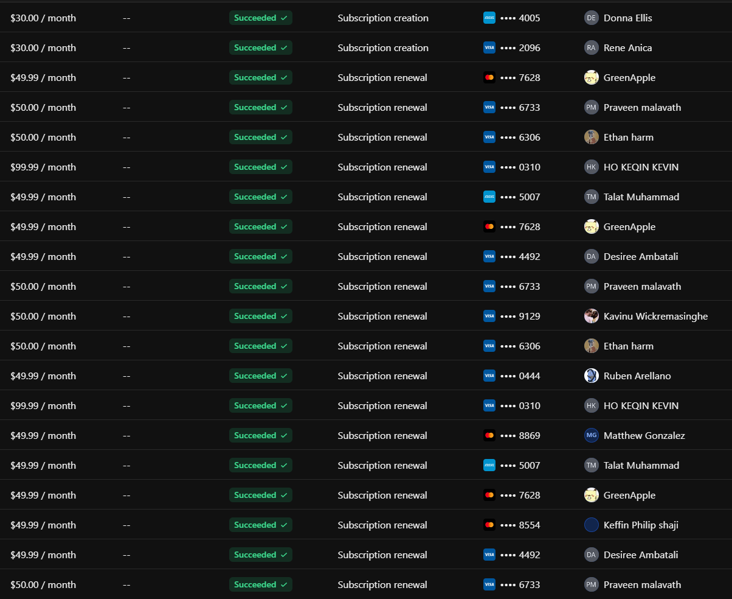The width and height of the screenshot is (732, 599).
Task: Select card number ending 8869
Action: [x=520, y=436]
